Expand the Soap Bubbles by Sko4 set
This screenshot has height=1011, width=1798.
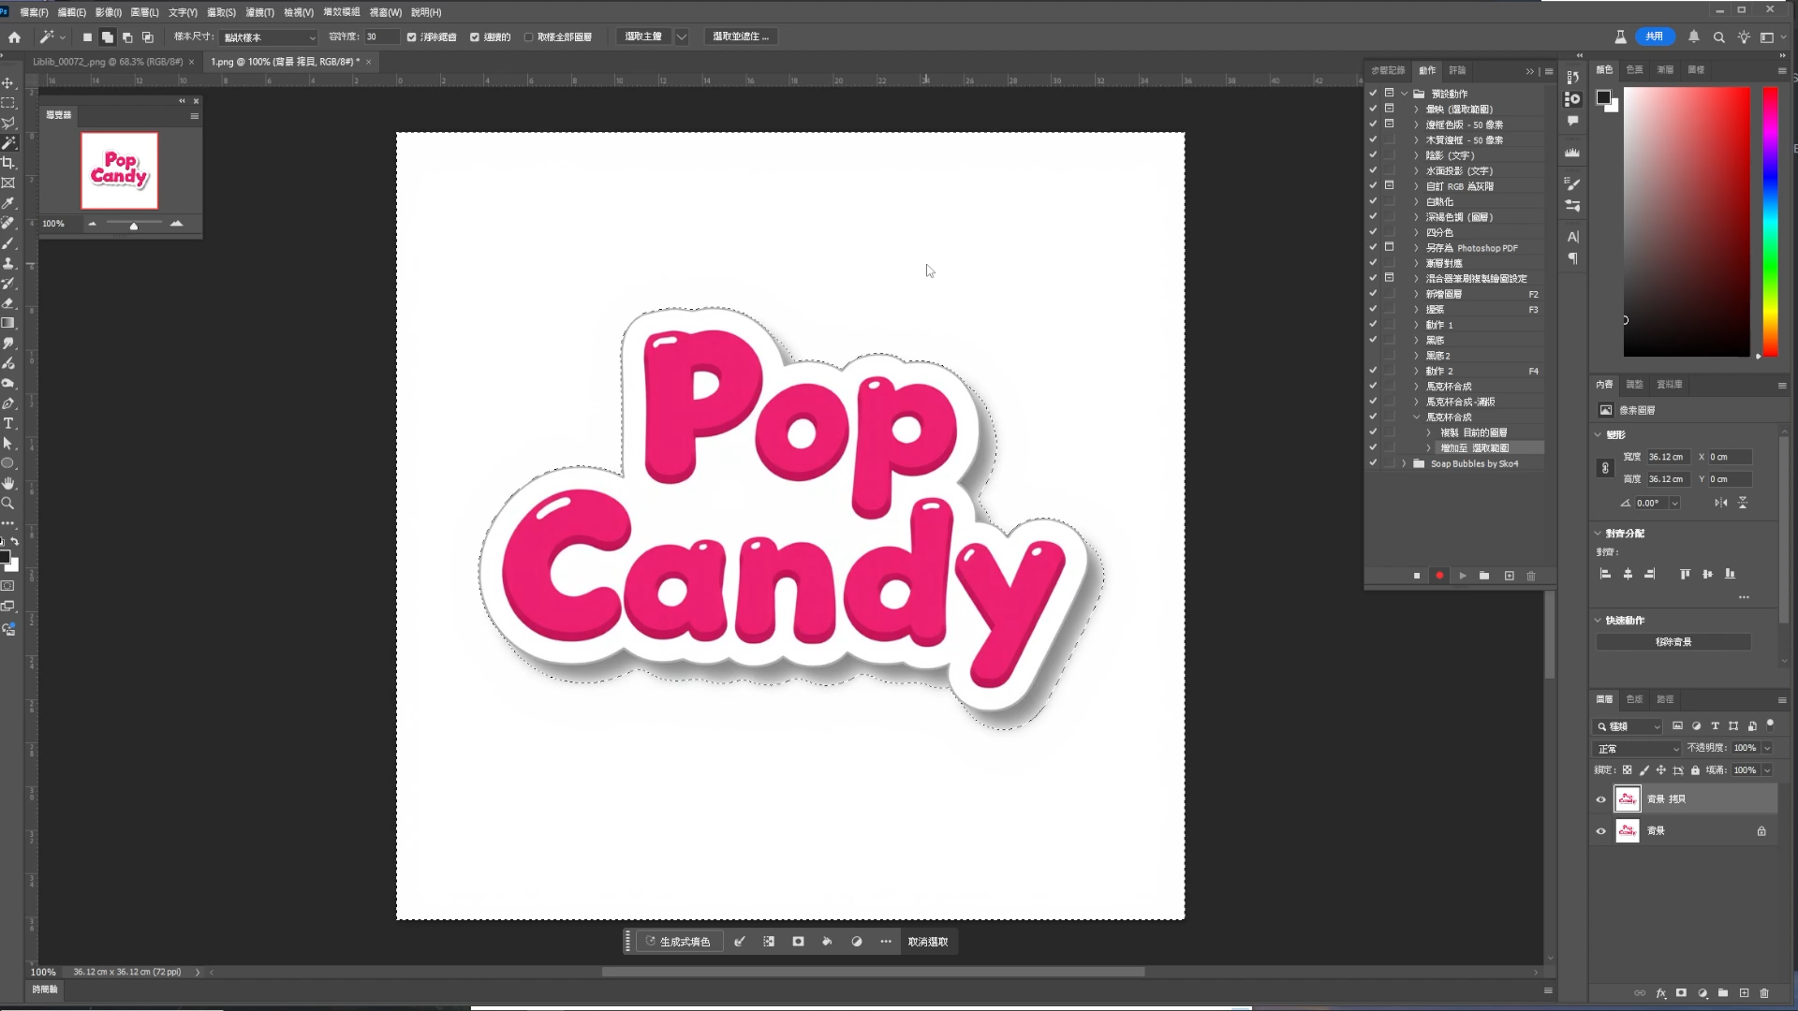[1404, 463]
